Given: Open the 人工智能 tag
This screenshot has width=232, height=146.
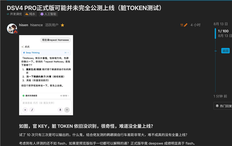Looking at the screenshot, I should point(48,14).
